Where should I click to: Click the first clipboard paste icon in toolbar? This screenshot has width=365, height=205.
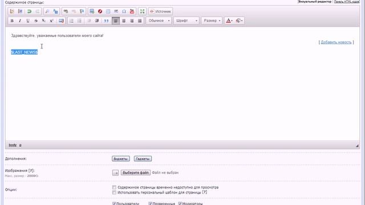[12, 11]
